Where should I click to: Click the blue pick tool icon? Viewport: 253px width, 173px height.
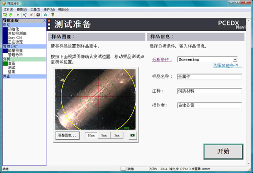point(25,15)
